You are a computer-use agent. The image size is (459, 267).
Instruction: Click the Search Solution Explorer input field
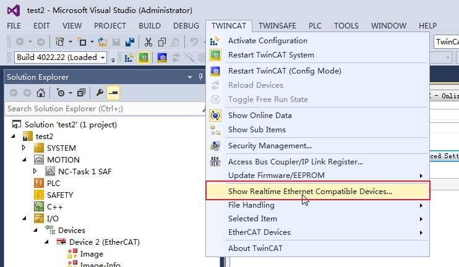(x=104, y=109)
